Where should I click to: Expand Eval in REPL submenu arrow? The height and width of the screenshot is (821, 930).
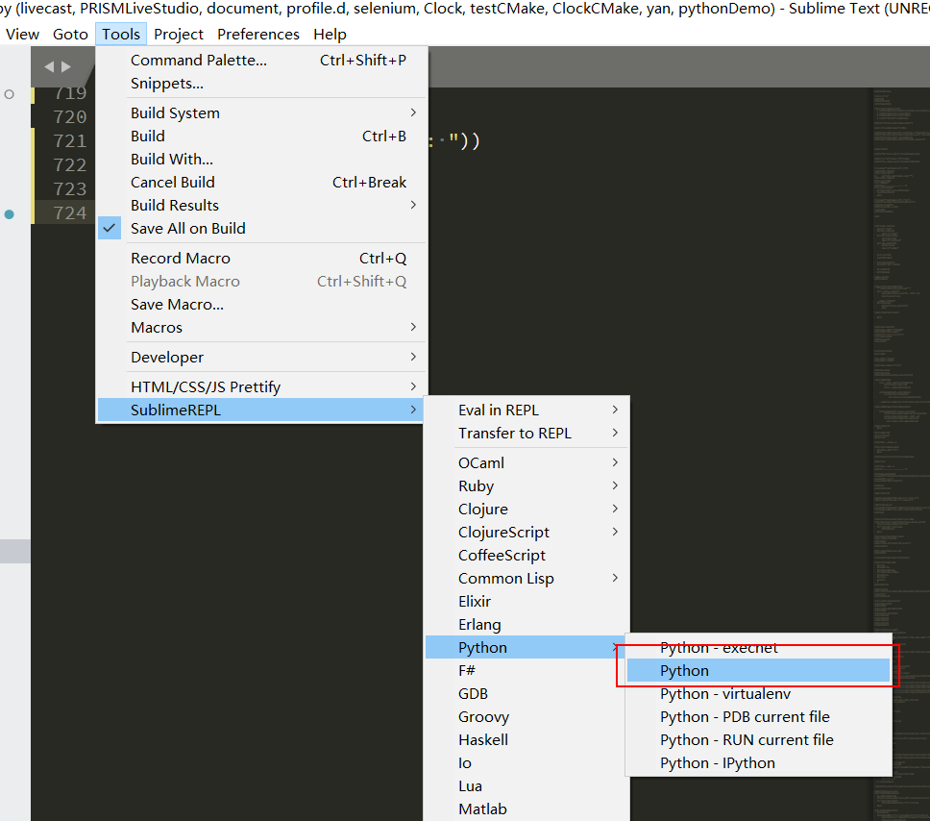tap(615, 410)
